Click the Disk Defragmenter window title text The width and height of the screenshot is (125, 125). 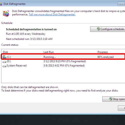pos(14,4)
